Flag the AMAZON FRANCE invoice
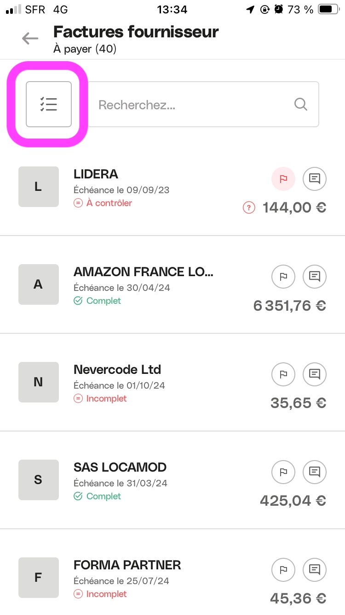 pyautogui.click(x=283, y=276)
